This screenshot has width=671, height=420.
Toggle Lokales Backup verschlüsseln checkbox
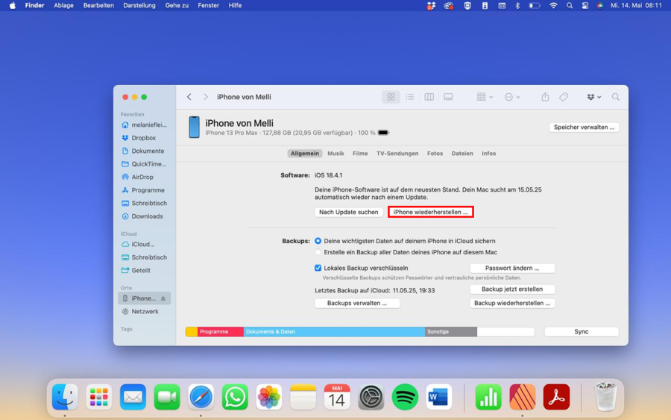pyautogui.click(x=318, y=268)
